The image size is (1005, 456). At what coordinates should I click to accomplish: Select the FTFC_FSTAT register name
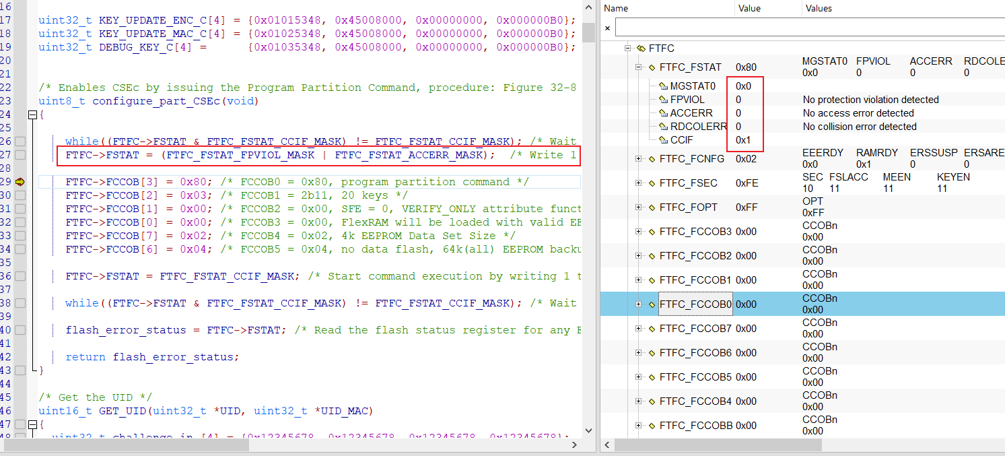pos(691,67)
